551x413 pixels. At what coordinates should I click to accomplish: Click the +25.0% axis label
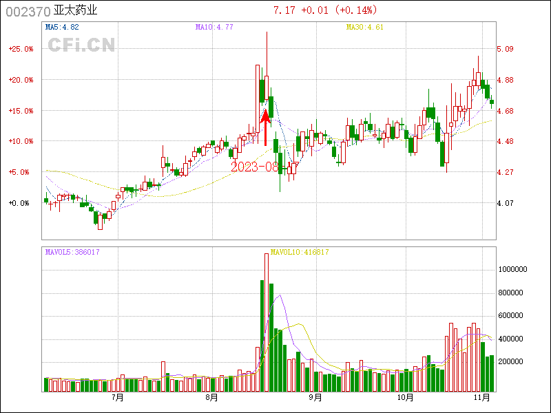[21, 49]
